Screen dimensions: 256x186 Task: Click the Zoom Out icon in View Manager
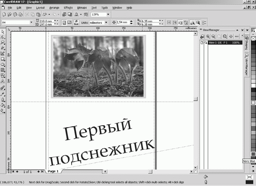213,36
